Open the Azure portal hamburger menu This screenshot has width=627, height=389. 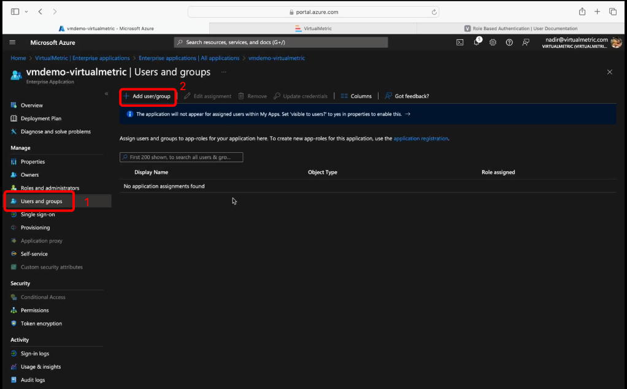tap(12, 42)
